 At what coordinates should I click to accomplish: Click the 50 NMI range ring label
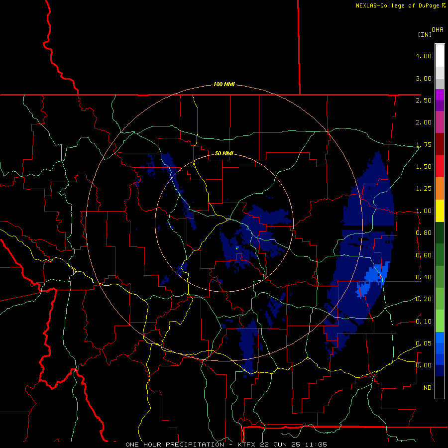tap(224, 153)
